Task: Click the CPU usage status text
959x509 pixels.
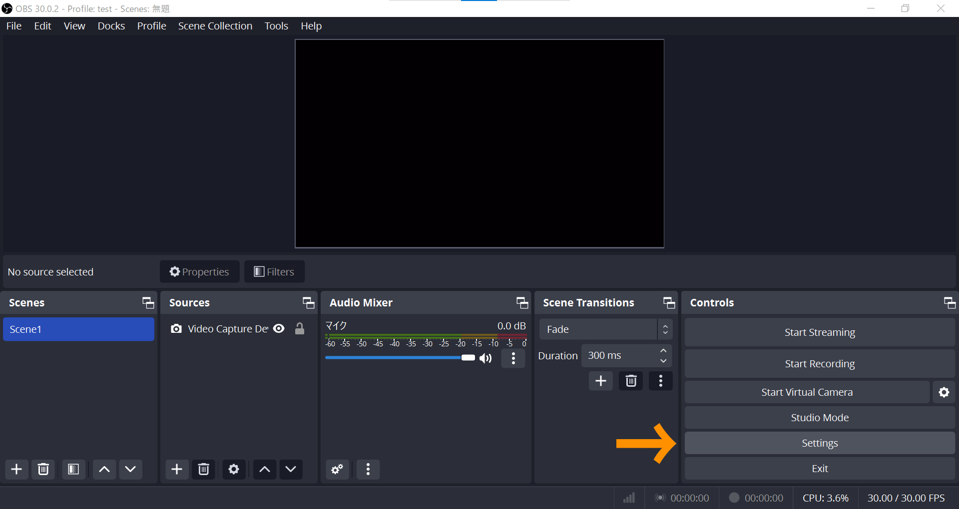Action: 825,498
